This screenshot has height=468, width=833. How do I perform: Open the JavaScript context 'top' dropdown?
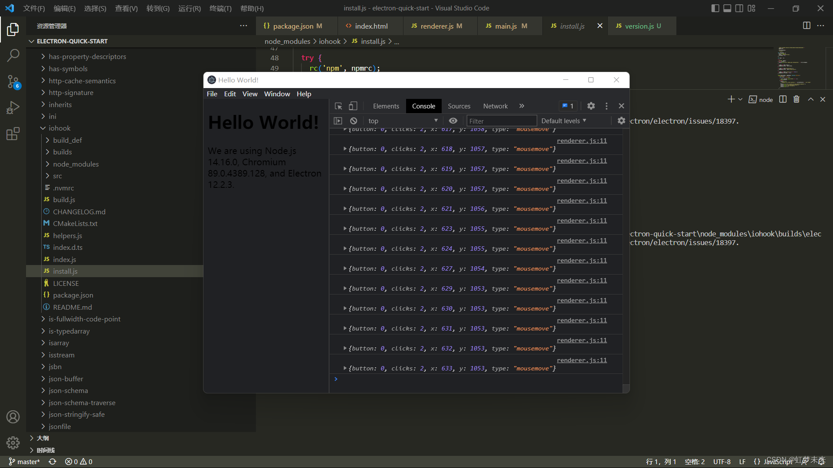point(403,121)
